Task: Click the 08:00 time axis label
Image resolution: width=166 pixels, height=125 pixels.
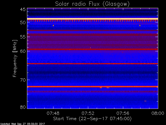Action: tap(158, 113)
